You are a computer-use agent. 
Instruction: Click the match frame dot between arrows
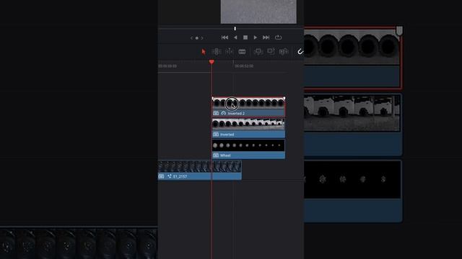(x=197, y=38)
